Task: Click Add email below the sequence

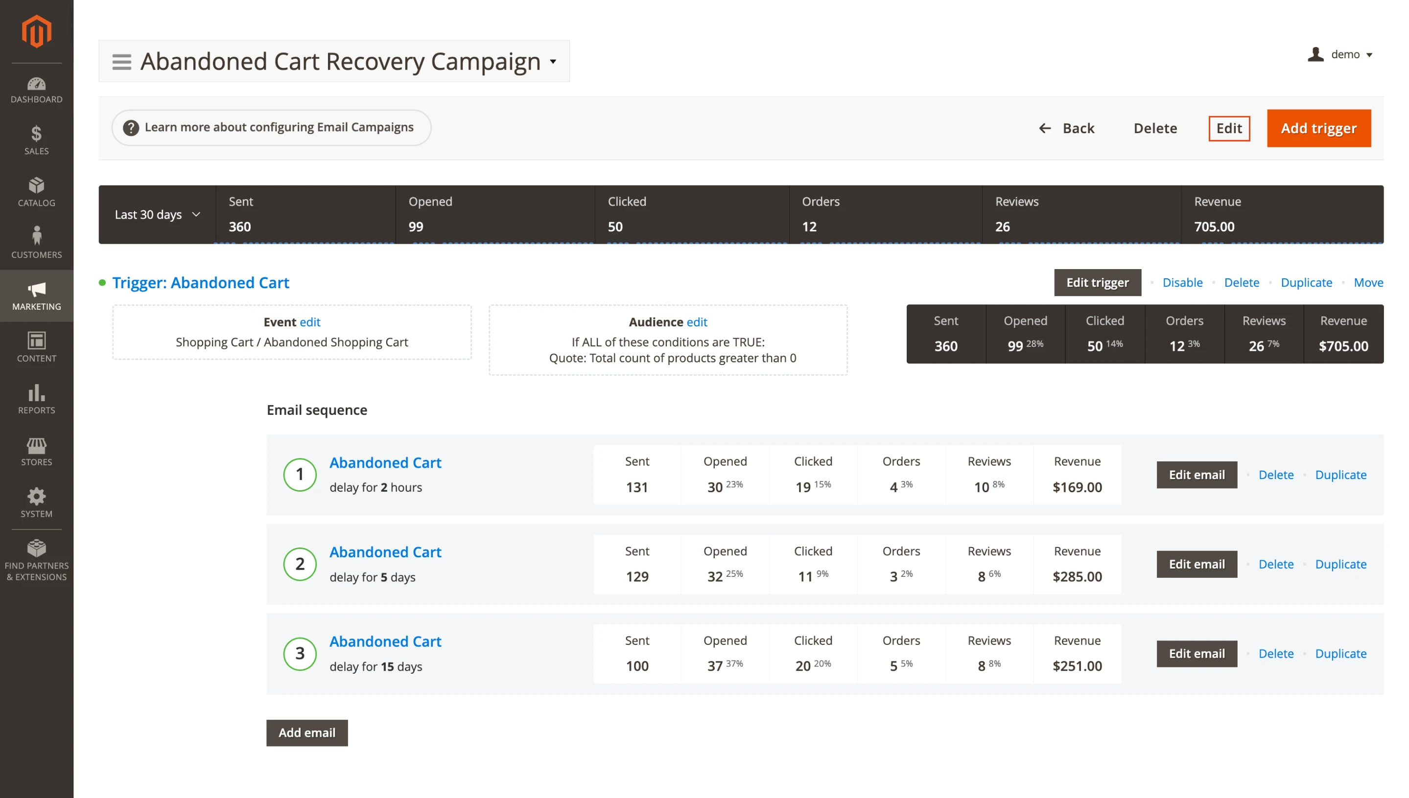Action: pos(307,733)
